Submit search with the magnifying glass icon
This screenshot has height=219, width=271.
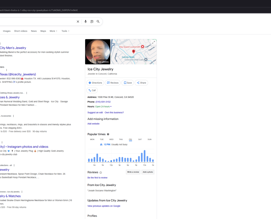[x=98, y=22]
